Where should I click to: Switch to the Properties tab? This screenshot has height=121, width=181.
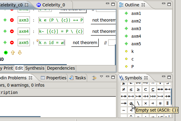(x=54, y=78)
